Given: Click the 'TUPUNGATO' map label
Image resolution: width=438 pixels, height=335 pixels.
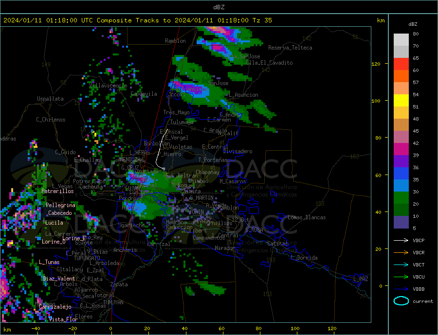Looking at the screenshot, I should [87, 258].
